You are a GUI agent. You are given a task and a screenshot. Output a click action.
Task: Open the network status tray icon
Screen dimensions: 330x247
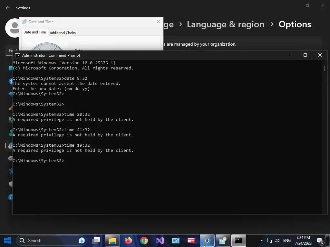270,241
